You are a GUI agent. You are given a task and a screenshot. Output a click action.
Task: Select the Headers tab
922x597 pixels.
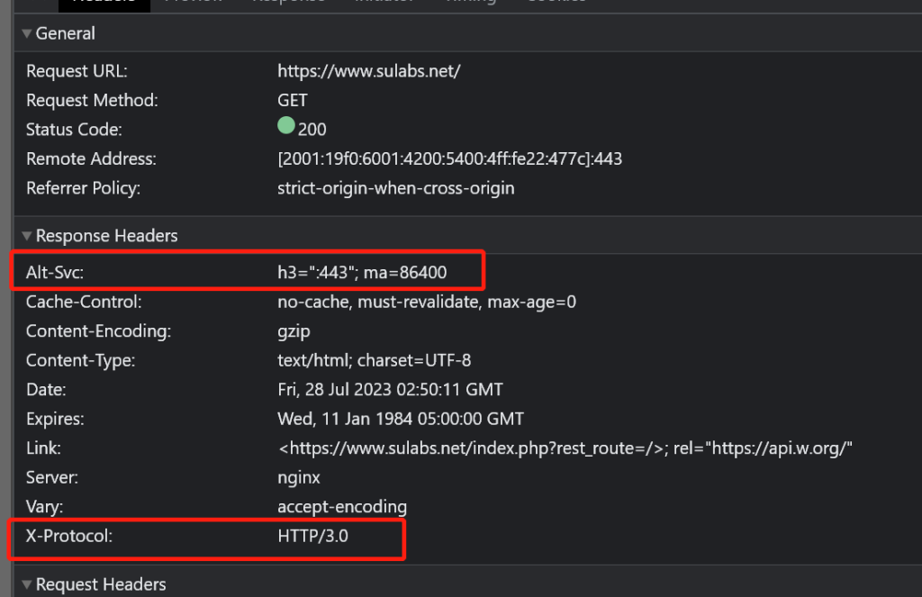pos(104,2)
